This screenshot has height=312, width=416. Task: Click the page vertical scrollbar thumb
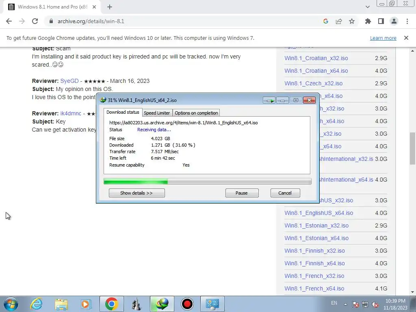[x=413, y=149]
